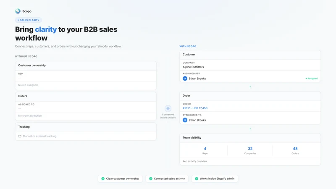Click the ASSIGNED TO field label

click(26, 104)
